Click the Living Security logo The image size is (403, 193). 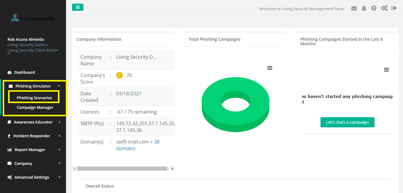(33, 18)
